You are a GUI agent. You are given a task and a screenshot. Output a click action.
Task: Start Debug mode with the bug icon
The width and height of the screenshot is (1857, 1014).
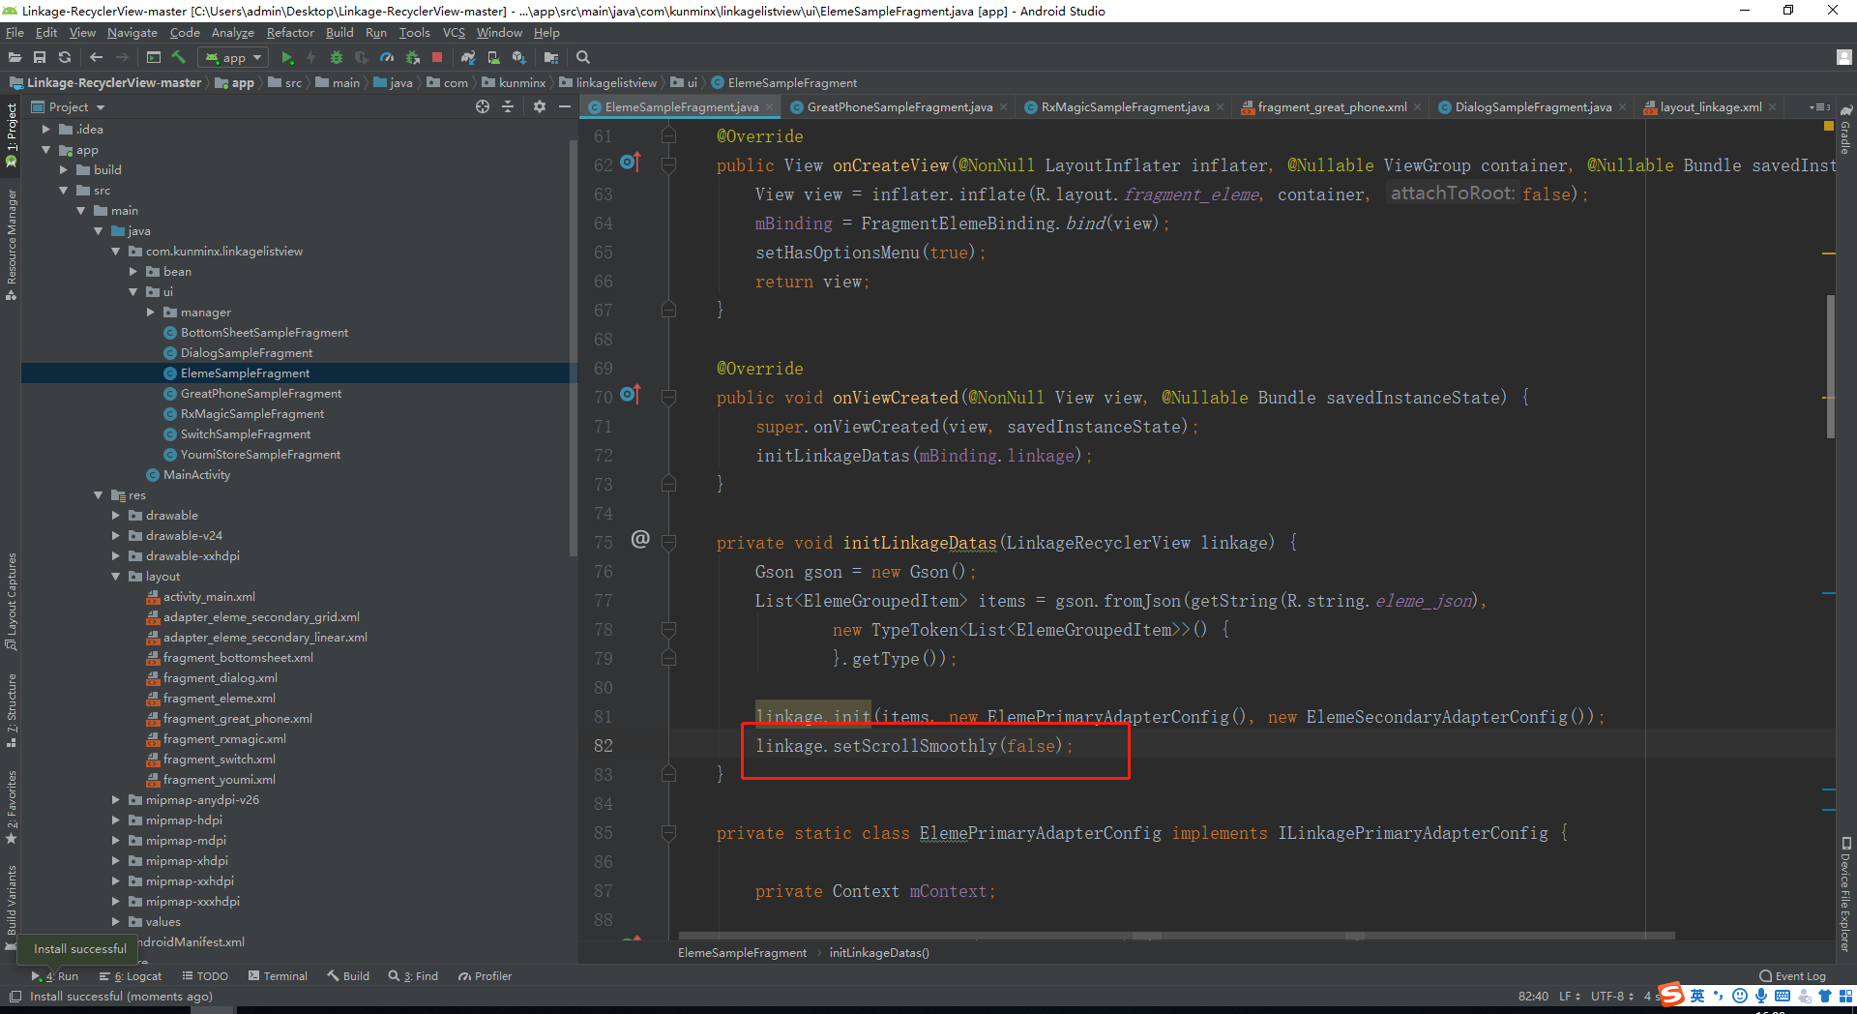(x=337, y=57)
